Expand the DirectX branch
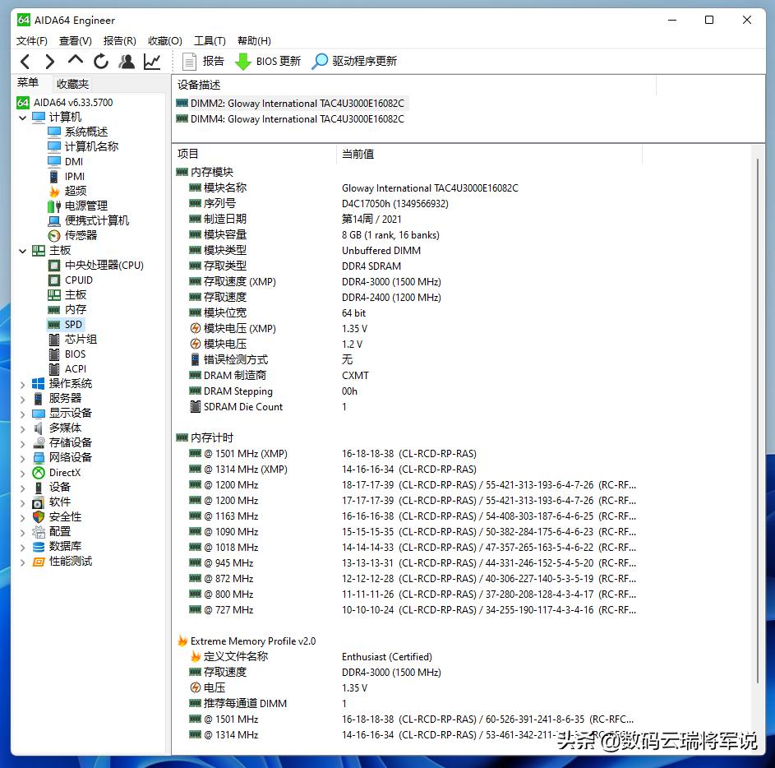 pyautogui.click(x=22, y=472)
